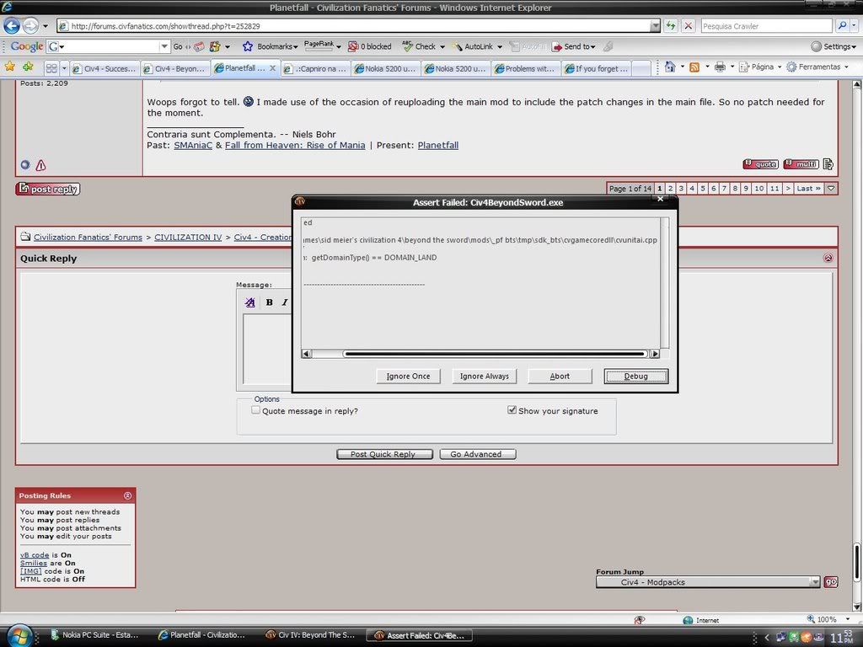Click the Refresh page icon
This screenshot has width=863, height=647.
pyautogui.click(x=670, y=25)
